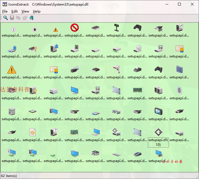The image size is (199, 179).
Task: Select the red prohibited sign icon
Action: (x=75, y=28)
